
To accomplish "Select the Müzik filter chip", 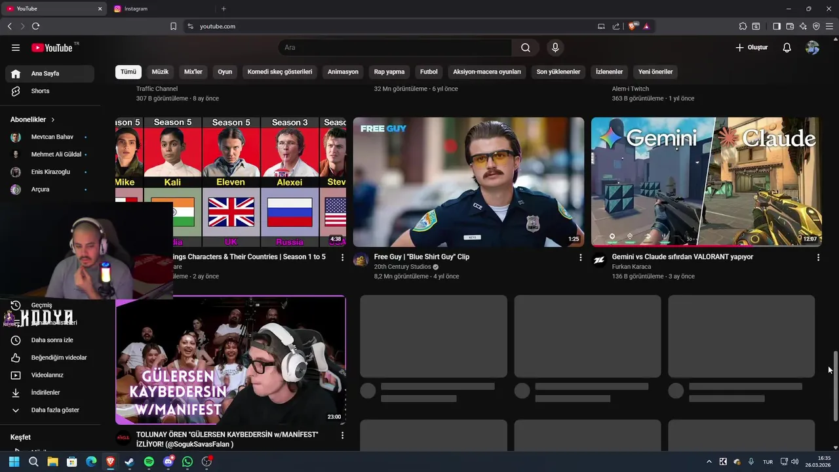I will pos(160,72).
